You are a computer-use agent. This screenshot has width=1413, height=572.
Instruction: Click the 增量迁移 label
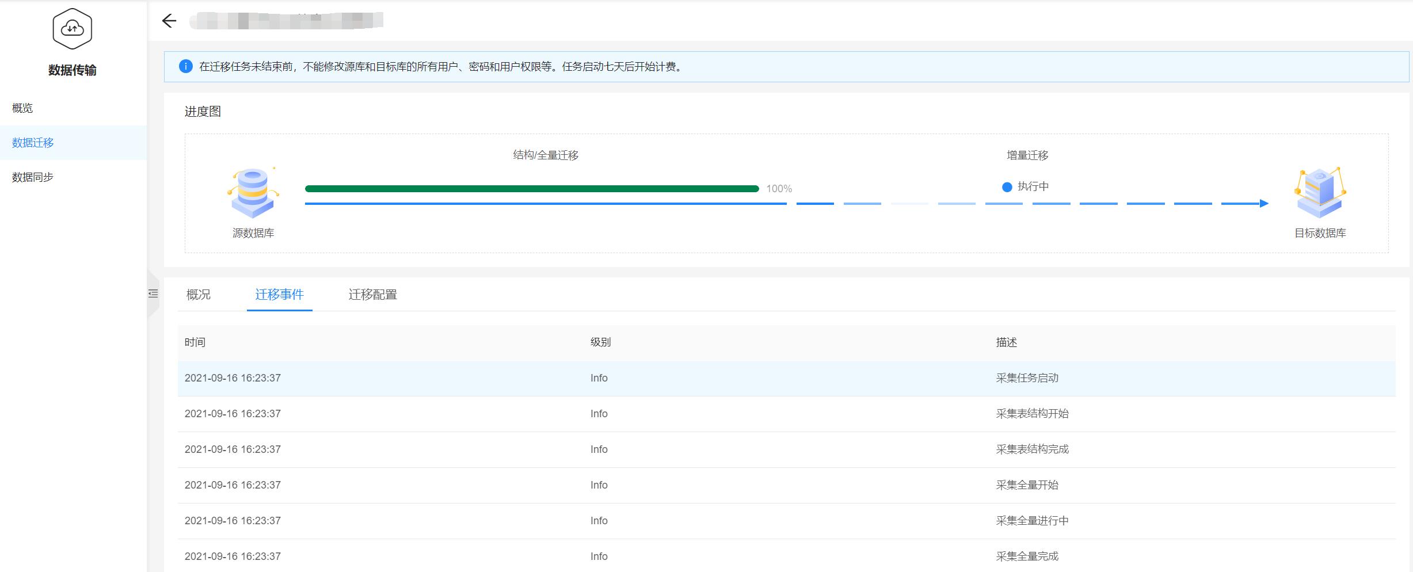(x=1027, y=155)
